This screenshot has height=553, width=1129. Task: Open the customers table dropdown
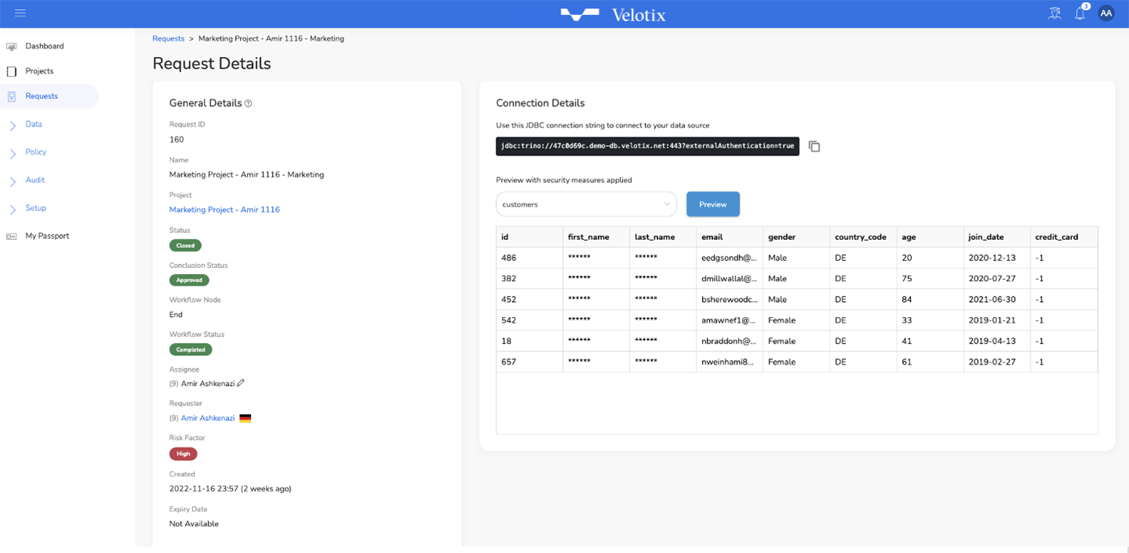(x=586, y=205)
